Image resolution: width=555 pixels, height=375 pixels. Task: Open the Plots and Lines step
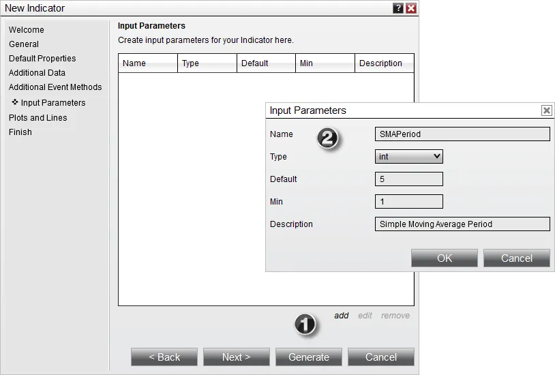click(38, 117)
